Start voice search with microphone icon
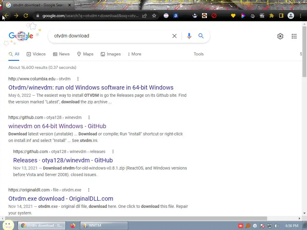 click(189, 36)
